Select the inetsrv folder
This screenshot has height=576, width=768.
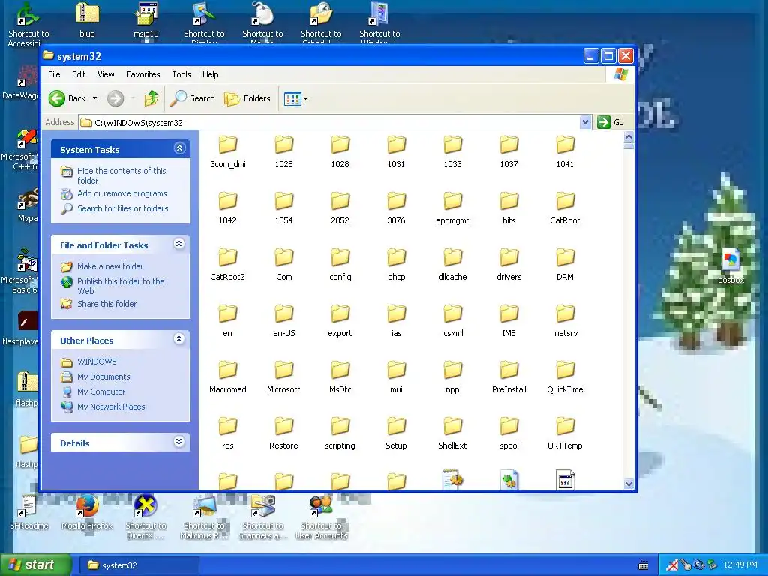click(x=565, y=321)
